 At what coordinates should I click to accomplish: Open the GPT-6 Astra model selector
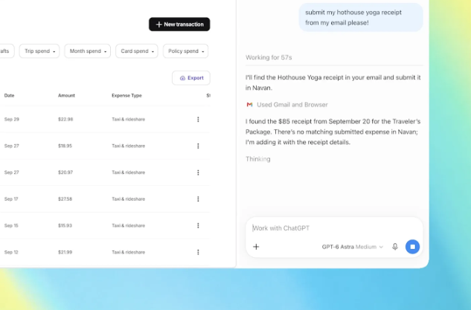coord(353,247)
